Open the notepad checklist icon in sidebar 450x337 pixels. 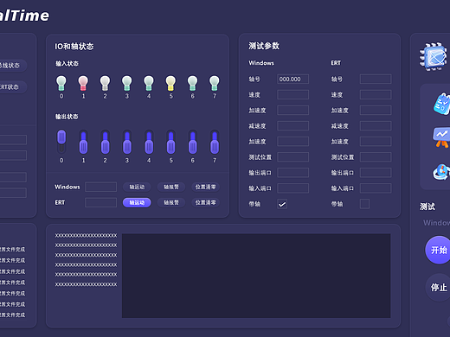click(441, 104)
